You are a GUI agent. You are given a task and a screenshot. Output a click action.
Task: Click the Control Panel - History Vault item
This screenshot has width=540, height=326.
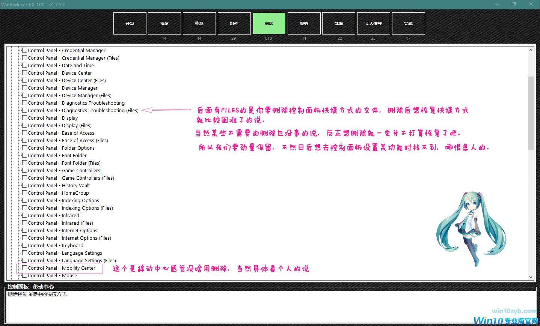59,185
